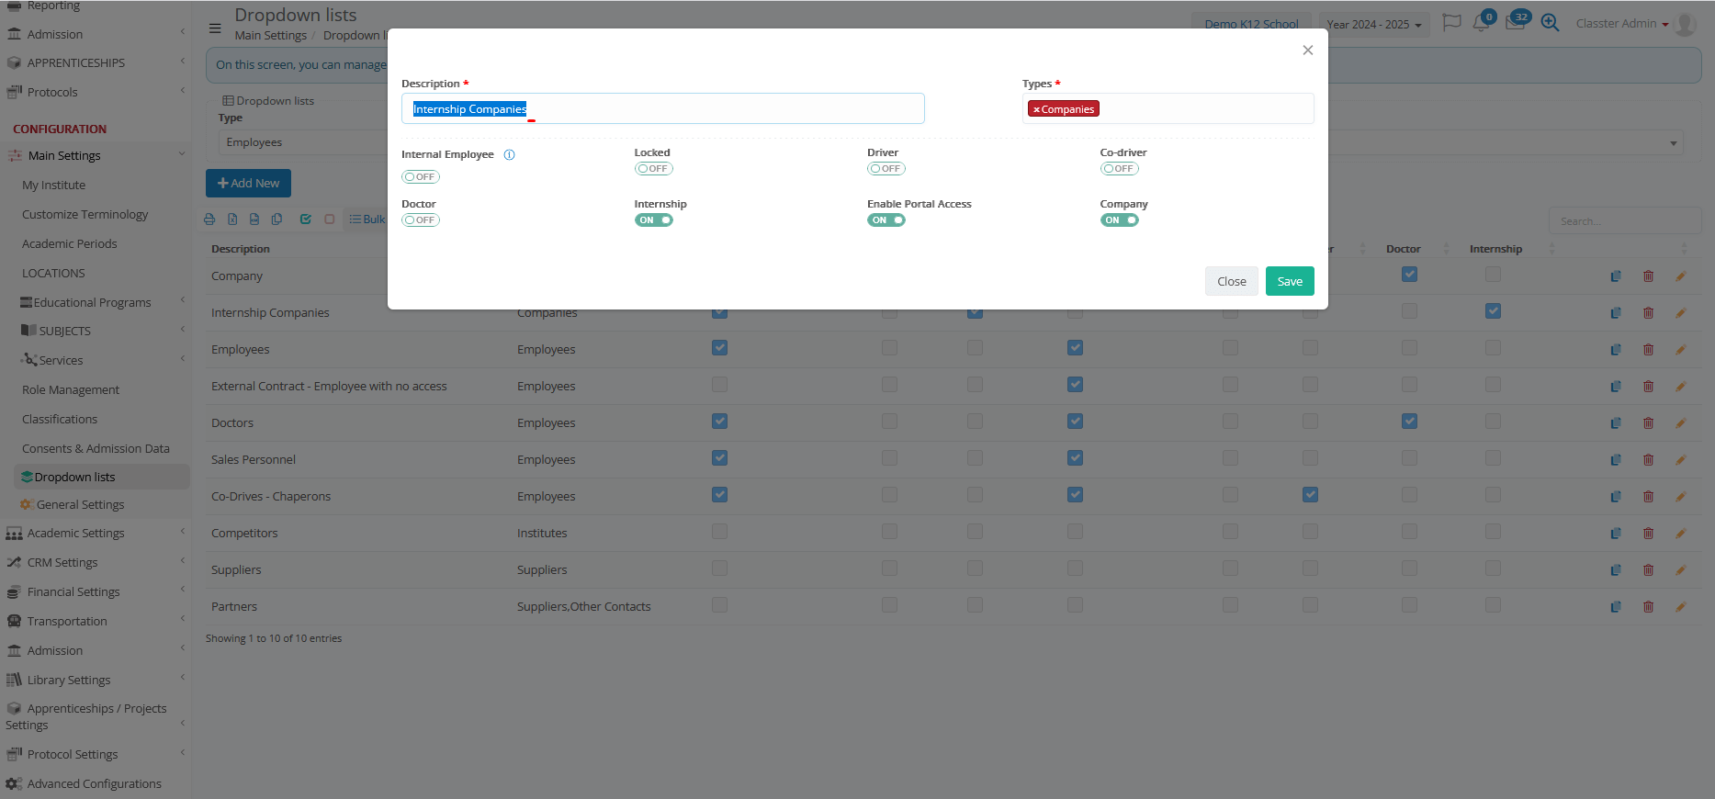Open General Settings in the sidebar
This screenshot has width=1715, height=799.
click(x=80, y=505)
